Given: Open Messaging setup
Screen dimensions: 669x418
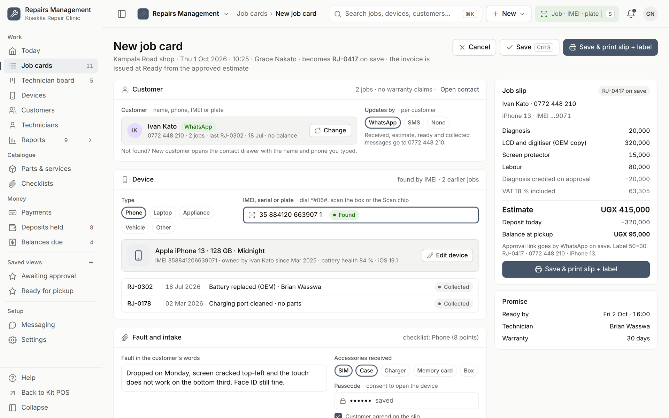Looking at the screenshot, I should 51,325.
